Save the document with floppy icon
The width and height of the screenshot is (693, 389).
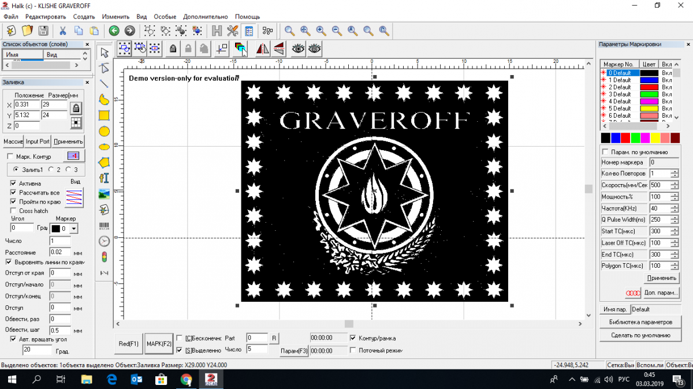pyautogui.click(x=43, y=31)
